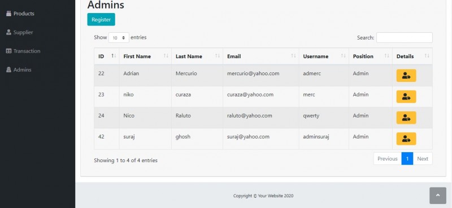Viewport: 452px width, 208px height.
Task: Click email curaza@yahoo.com
Action: [250, 94]
